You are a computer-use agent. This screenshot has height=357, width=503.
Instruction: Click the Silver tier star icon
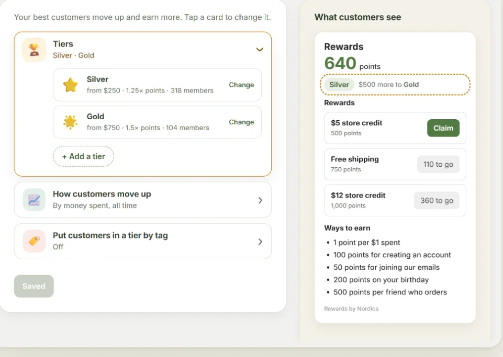[71, 85]
